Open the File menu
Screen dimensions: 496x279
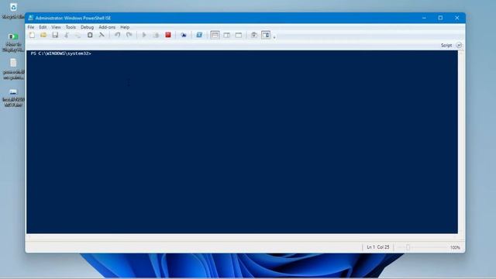pos(31,27)
